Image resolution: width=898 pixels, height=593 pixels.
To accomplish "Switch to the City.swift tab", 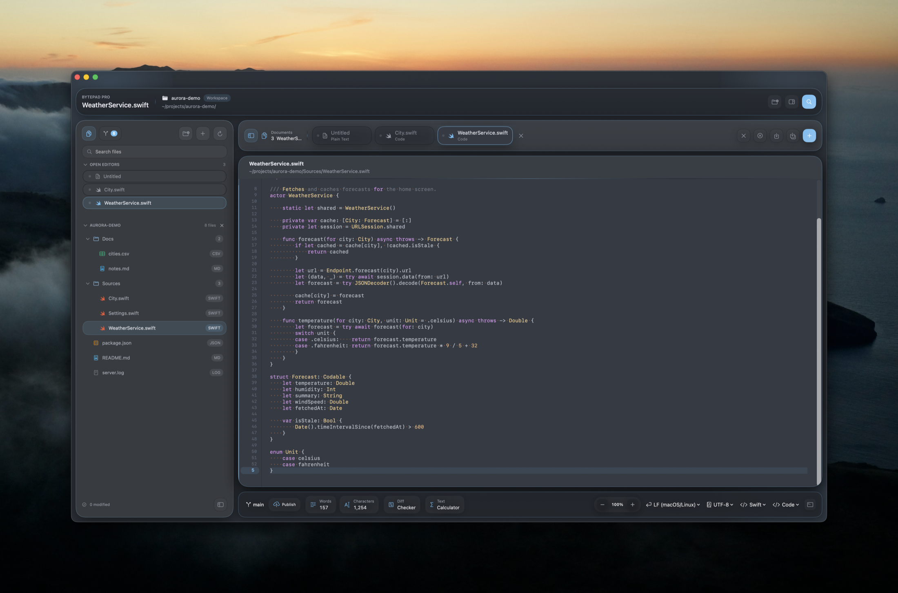I will tap(404, 136).
